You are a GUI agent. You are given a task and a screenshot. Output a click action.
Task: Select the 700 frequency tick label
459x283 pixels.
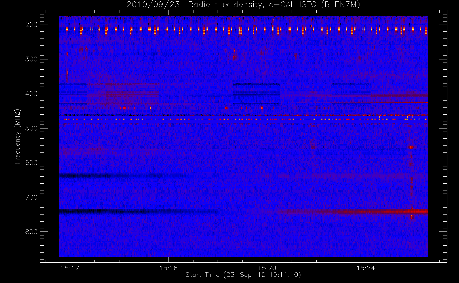[31, 197]
